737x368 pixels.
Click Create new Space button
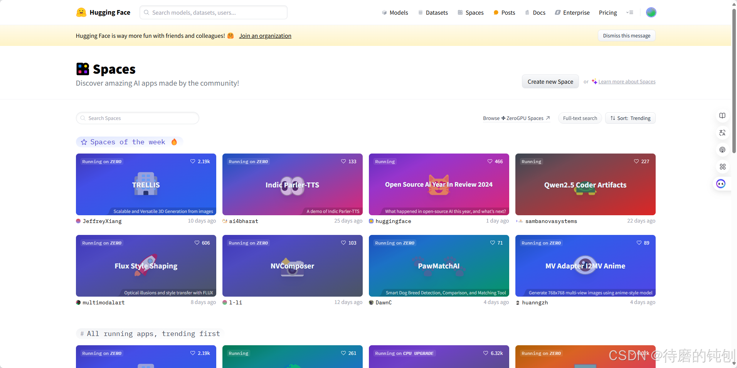[x=550, y=81]
